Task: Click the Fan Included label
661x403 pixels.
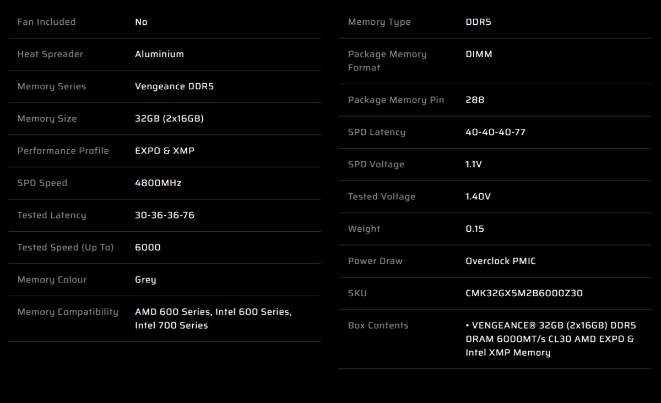Action: [46, 22]
